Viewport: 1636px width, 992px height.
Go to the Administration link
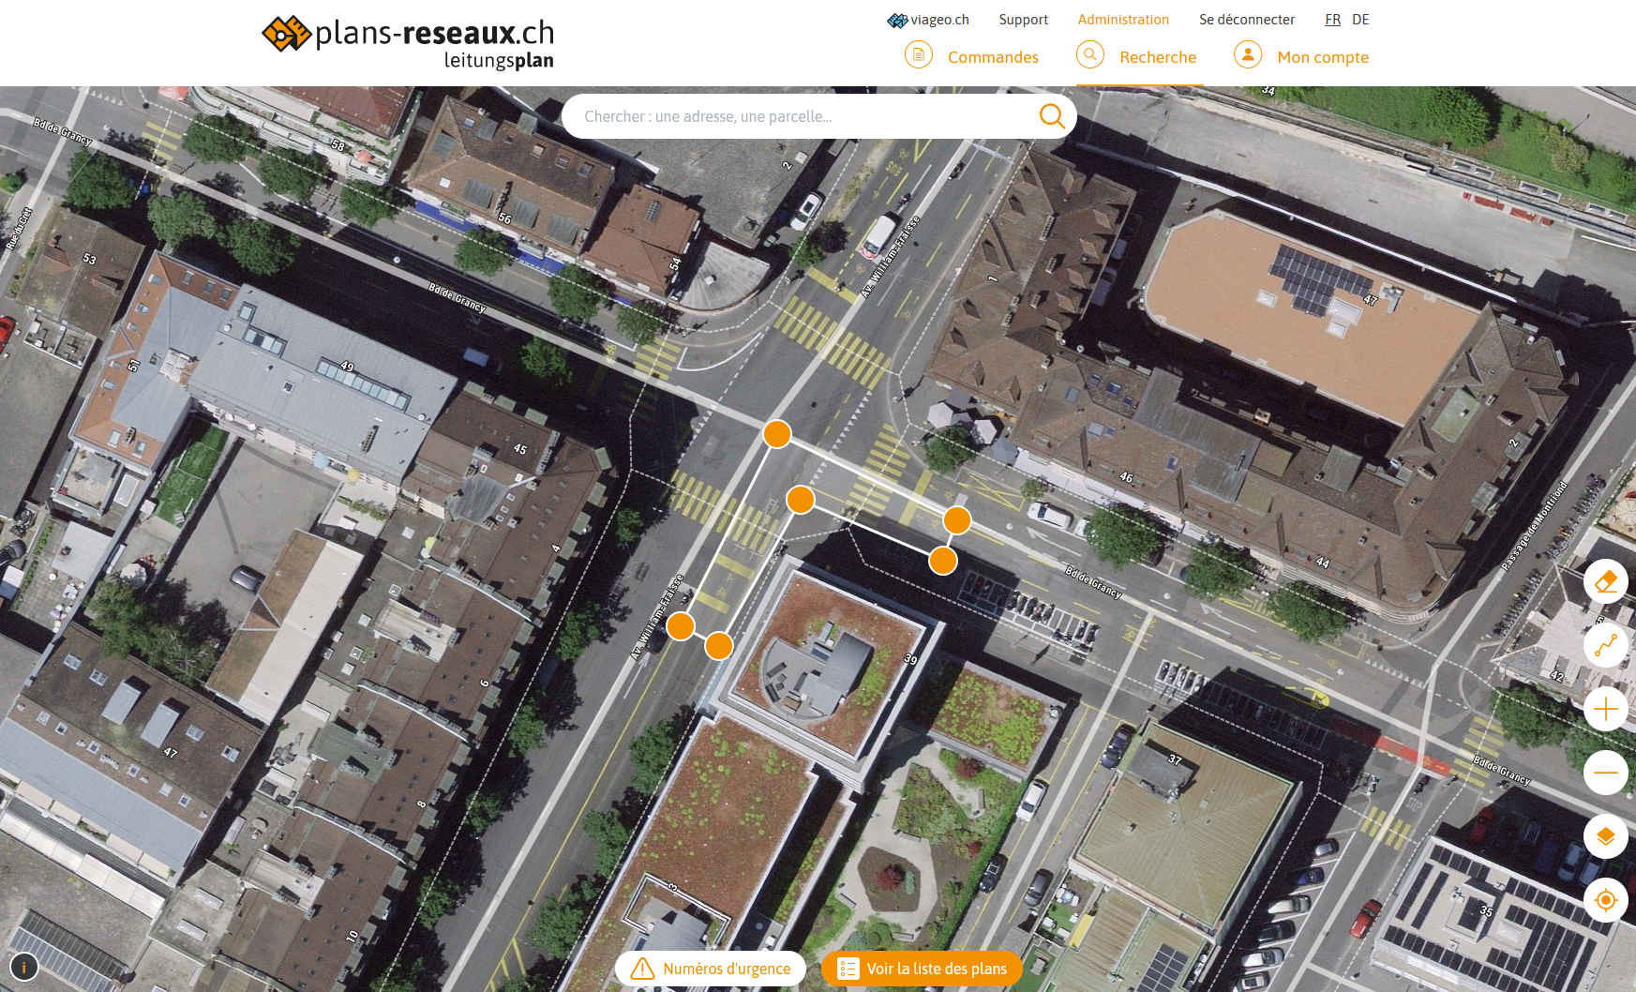click(x=1122, y=20)
